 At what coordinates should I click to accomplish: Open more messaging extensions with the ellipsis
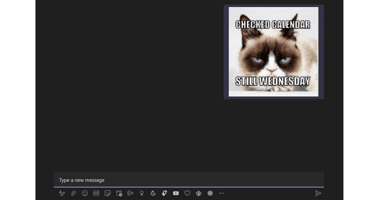(x=222, y=193)
